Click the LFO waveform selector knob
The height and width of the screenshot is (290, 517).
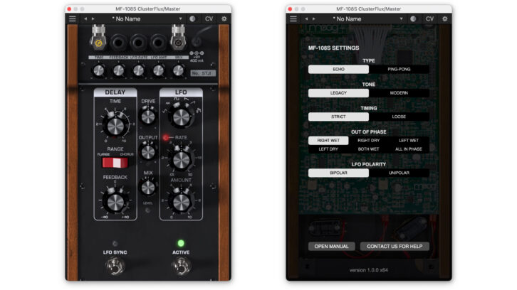(181, 116)
